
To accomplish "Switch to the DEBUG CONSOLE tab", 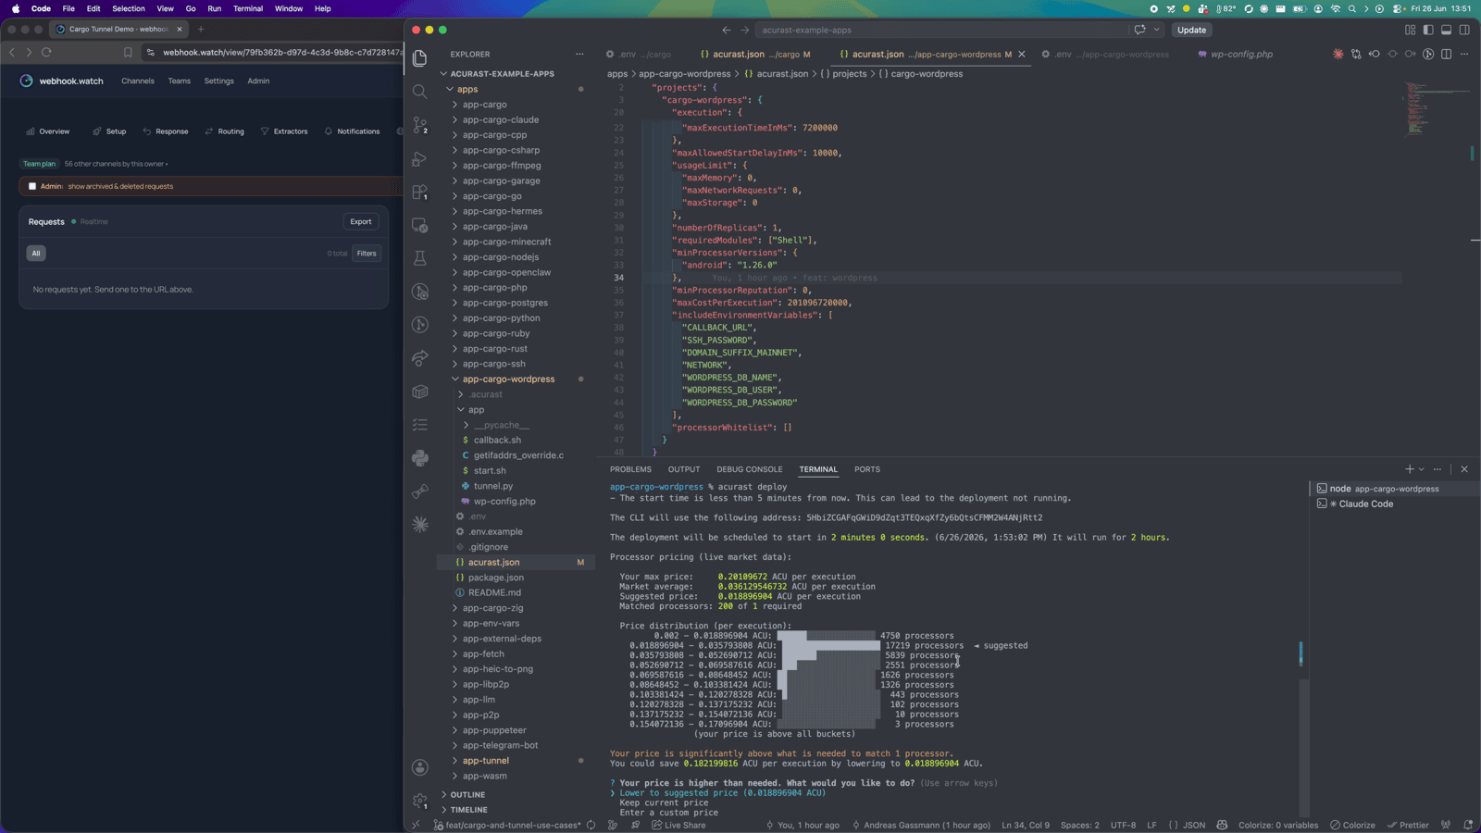I will click(749, 469).
